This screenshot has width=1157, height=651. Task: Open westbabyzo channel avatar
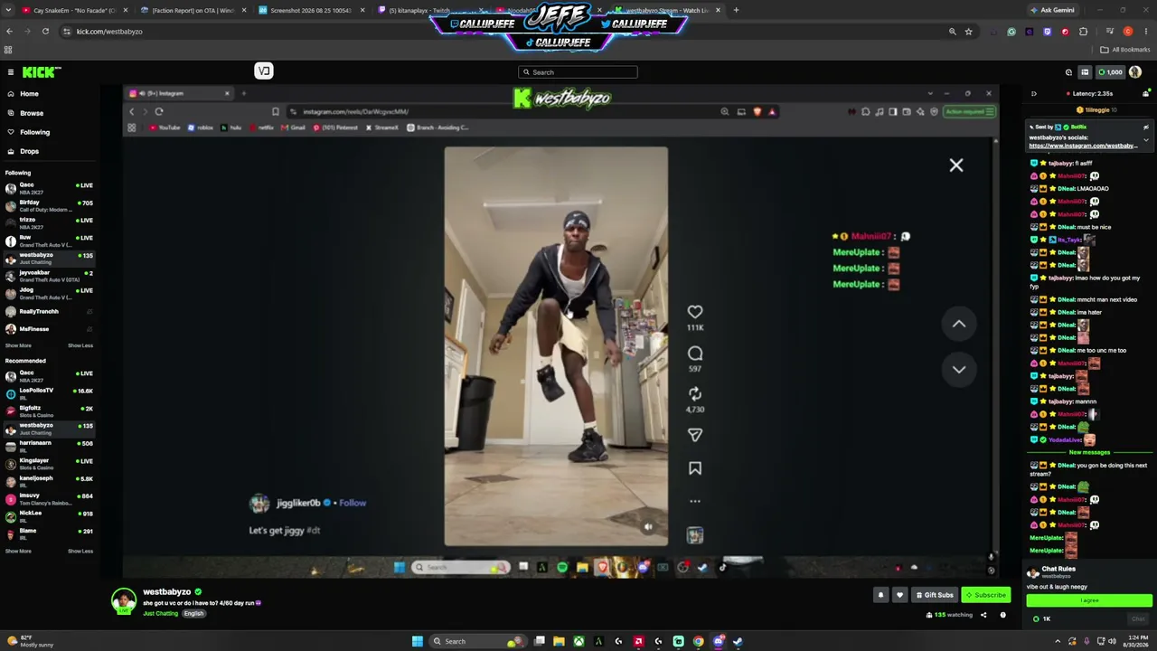124,600
